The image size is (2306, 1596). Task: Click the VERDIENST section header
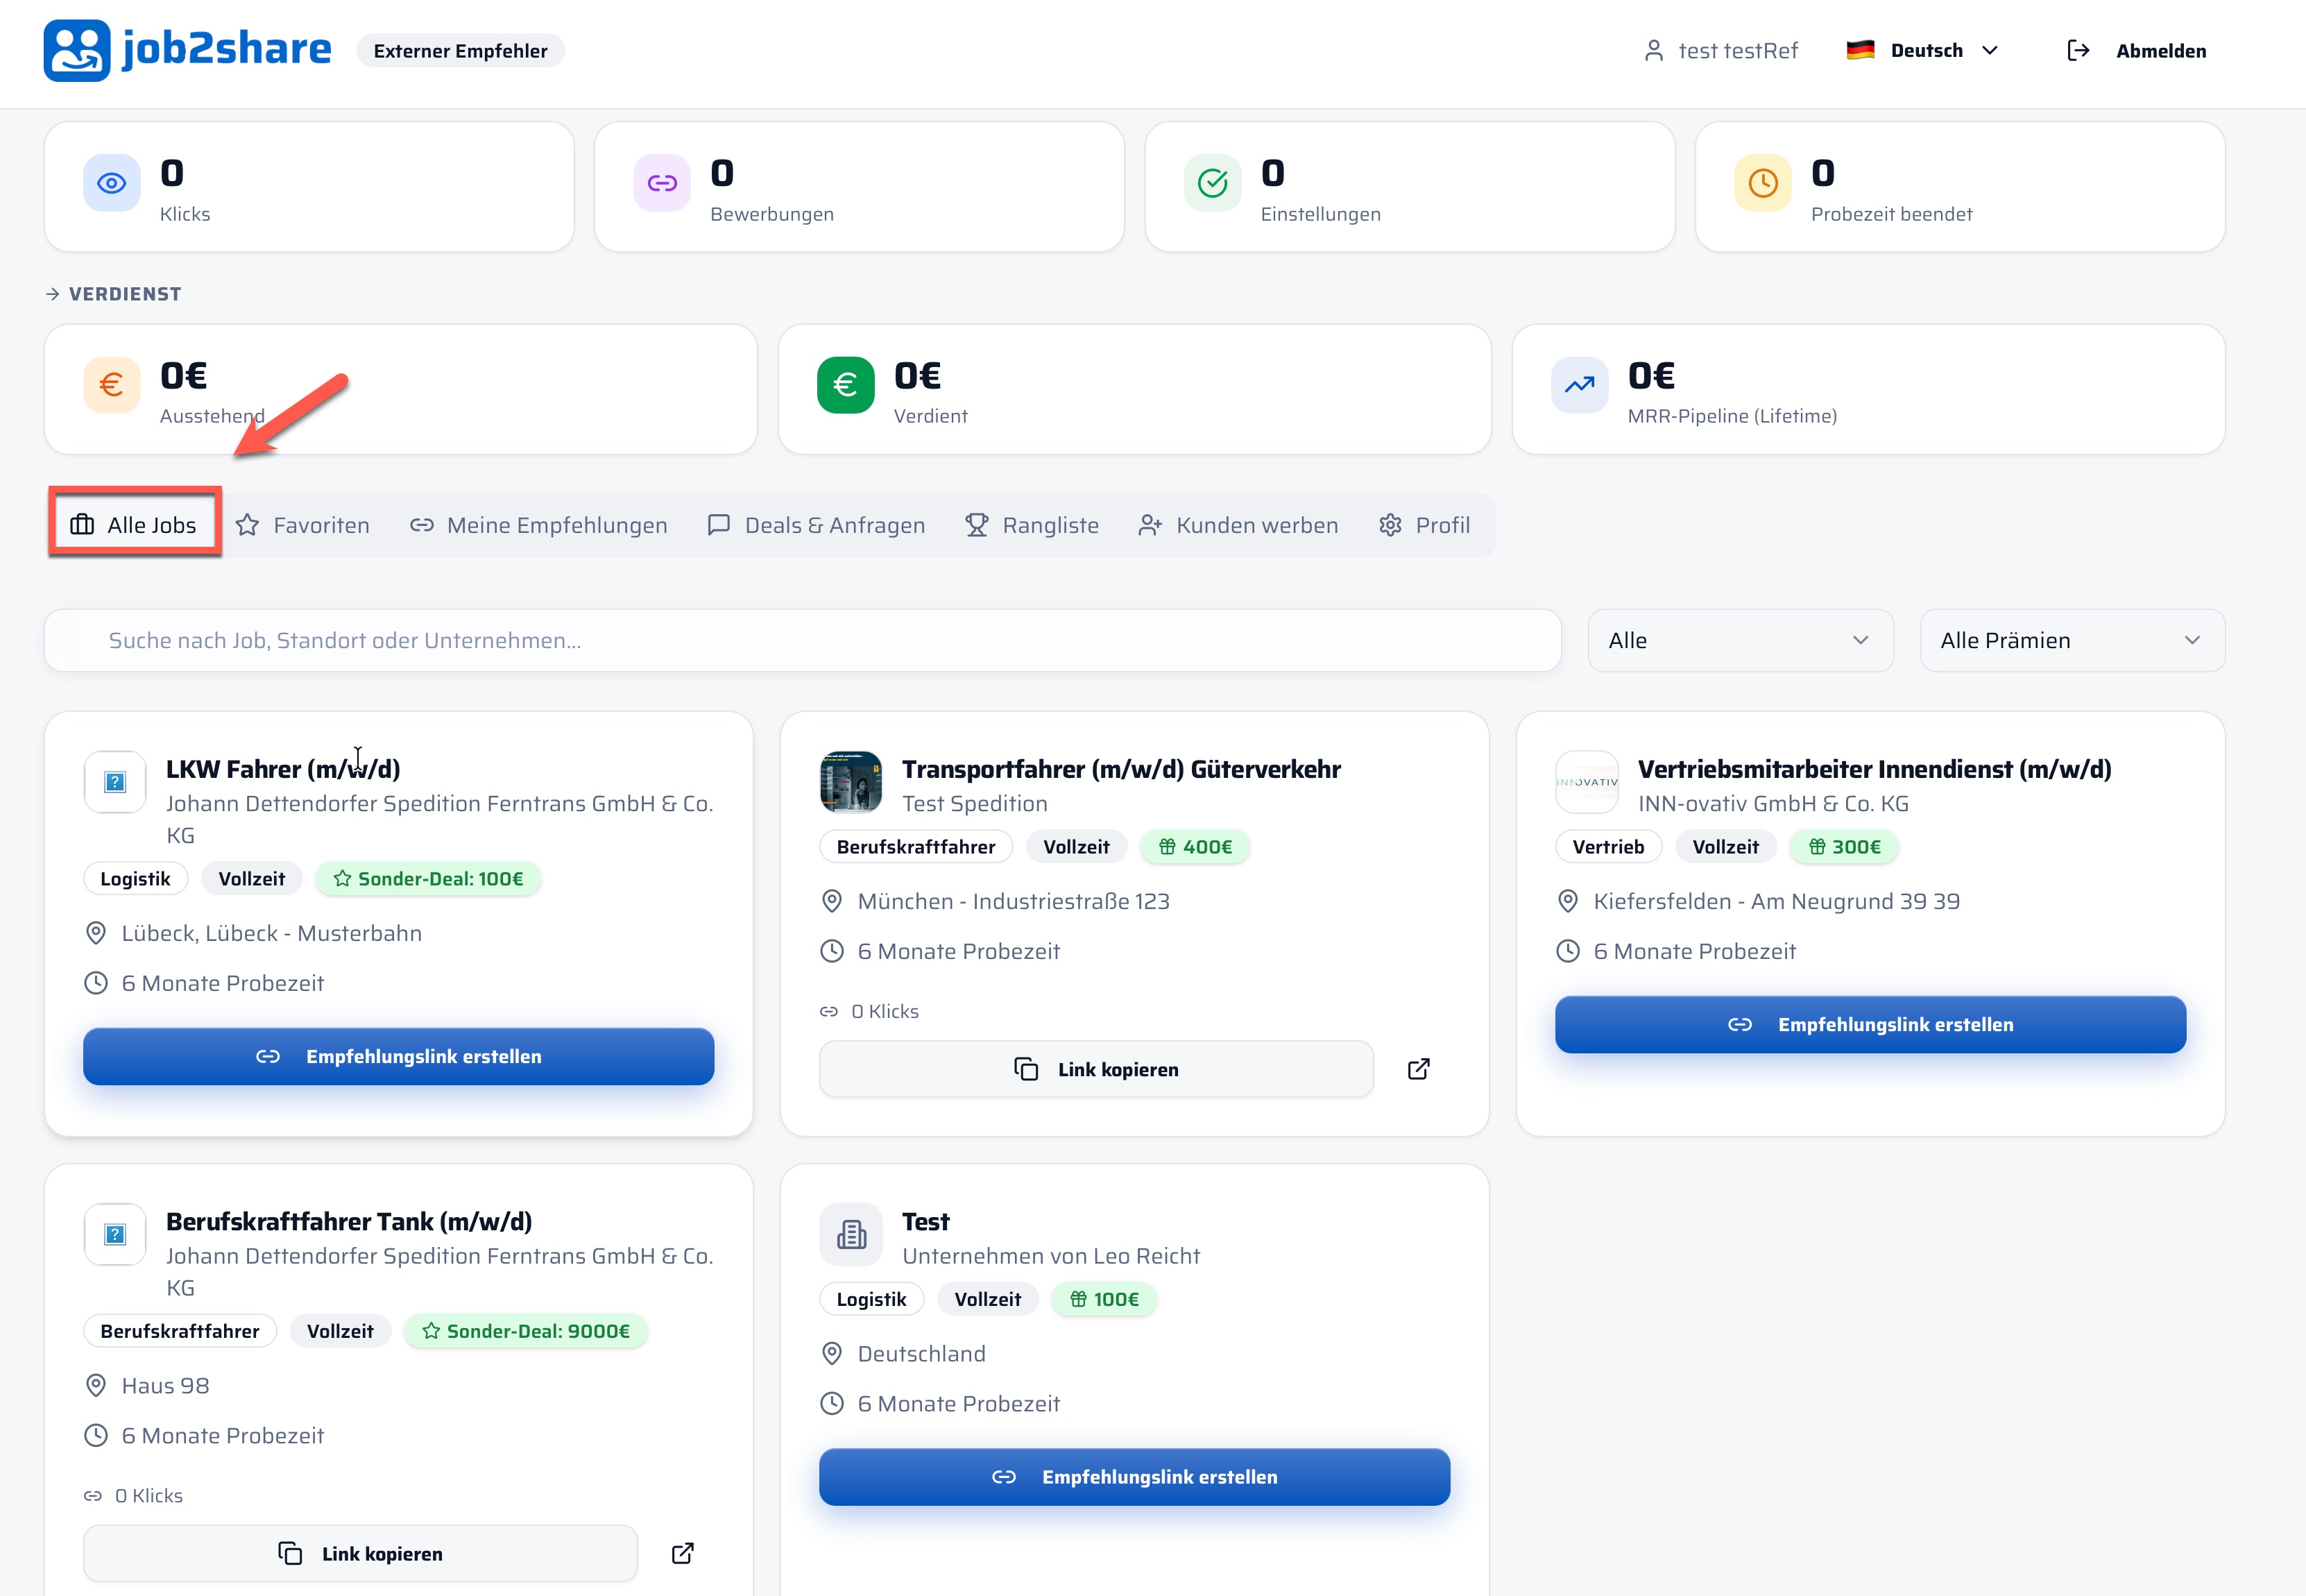coord(114,294)
